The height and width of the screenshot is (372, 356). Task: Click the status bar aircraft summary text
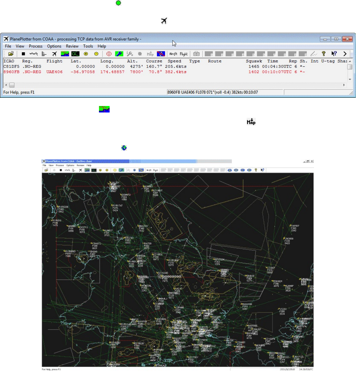(213, 92)
